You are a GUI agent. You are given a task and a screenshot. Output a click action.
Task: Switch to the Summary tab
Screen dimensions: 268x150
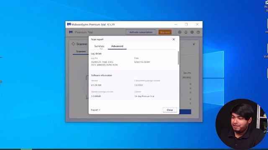99,46
